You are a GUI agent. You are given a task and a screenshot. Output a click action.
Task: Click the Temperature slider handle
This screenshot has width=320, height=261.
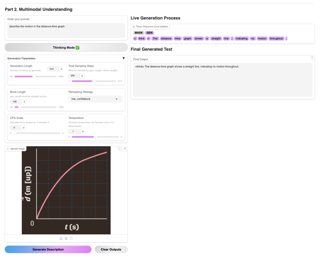(95, 137)
